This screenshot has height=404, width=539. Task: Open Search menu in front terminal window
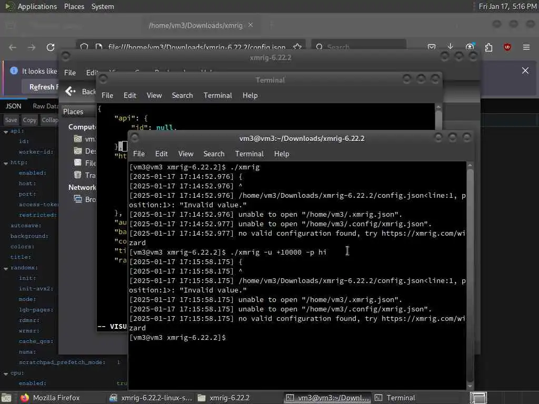[214, 154]
